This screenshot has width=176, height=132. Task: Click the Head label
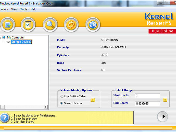(x=61, y=63)
